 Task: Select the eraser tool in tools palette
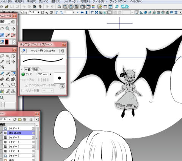pos(13,74)
